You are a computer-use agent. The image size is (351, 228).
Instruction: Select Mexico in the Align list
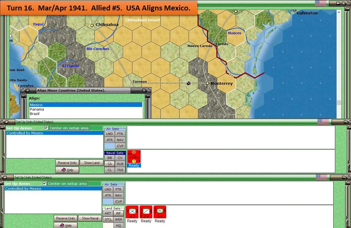click(86, 105)
